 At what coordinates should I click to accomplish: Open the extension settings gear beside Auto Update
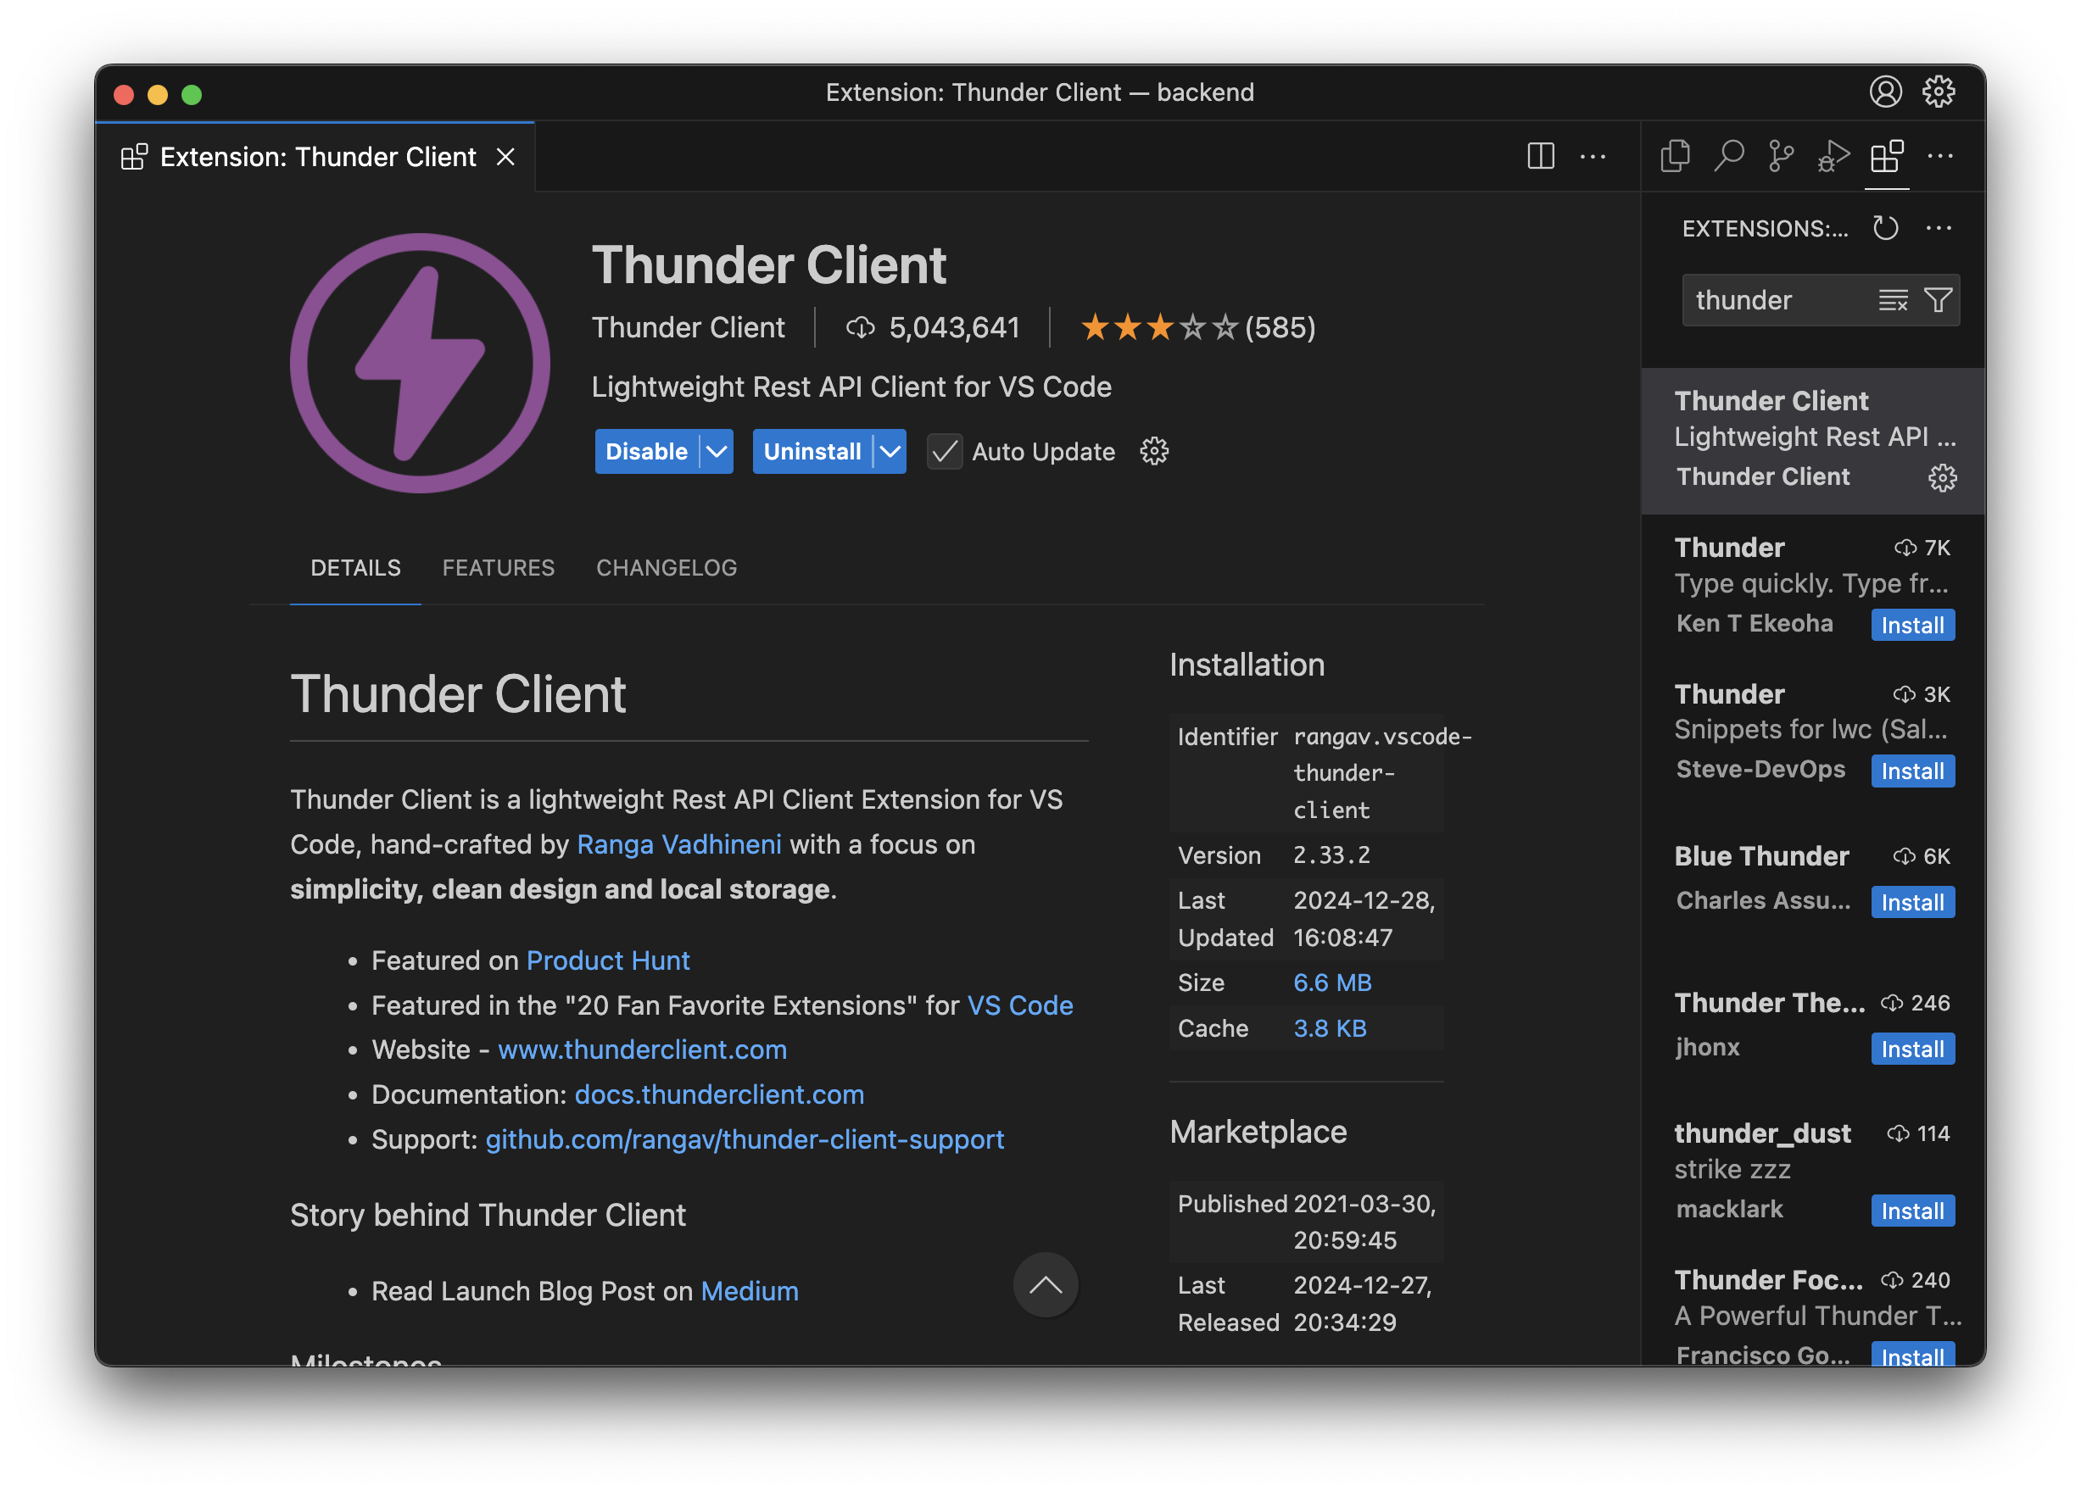[x=1153, y=451]
